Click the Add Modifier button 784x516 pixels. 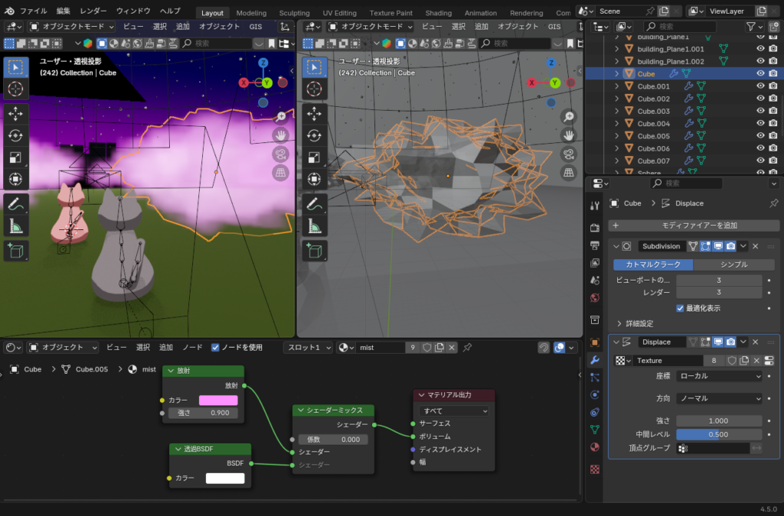pos(694,226)
